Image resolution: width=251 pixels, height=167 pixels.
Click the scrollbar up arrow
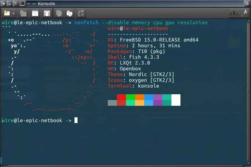pos(249,21)
